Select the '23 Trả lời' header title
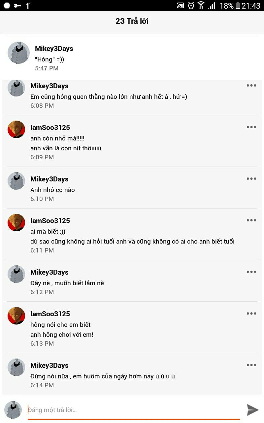 [x=132, y=21]
